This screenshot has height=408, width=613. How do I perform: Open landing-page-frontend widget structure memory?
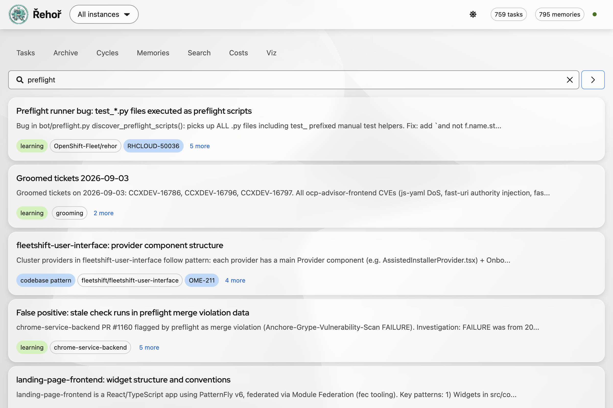coord(123,380)
